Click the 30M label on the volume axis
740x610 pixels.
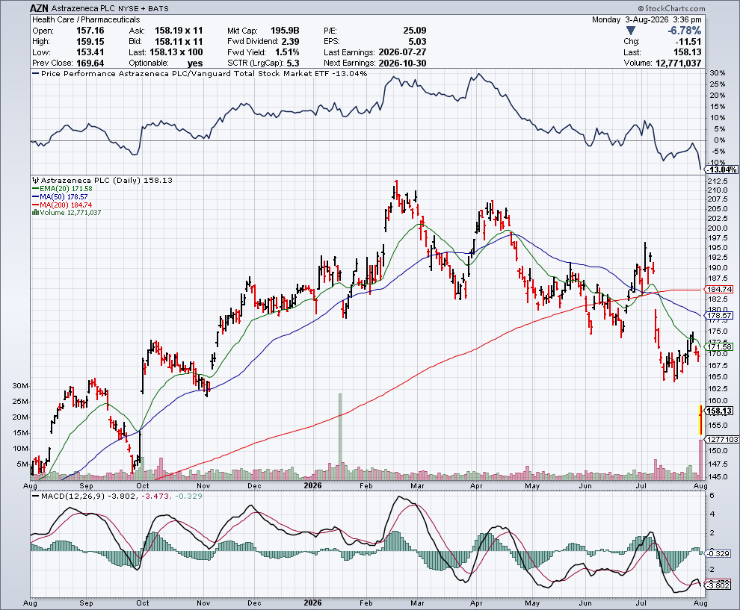tap(21, 386)
